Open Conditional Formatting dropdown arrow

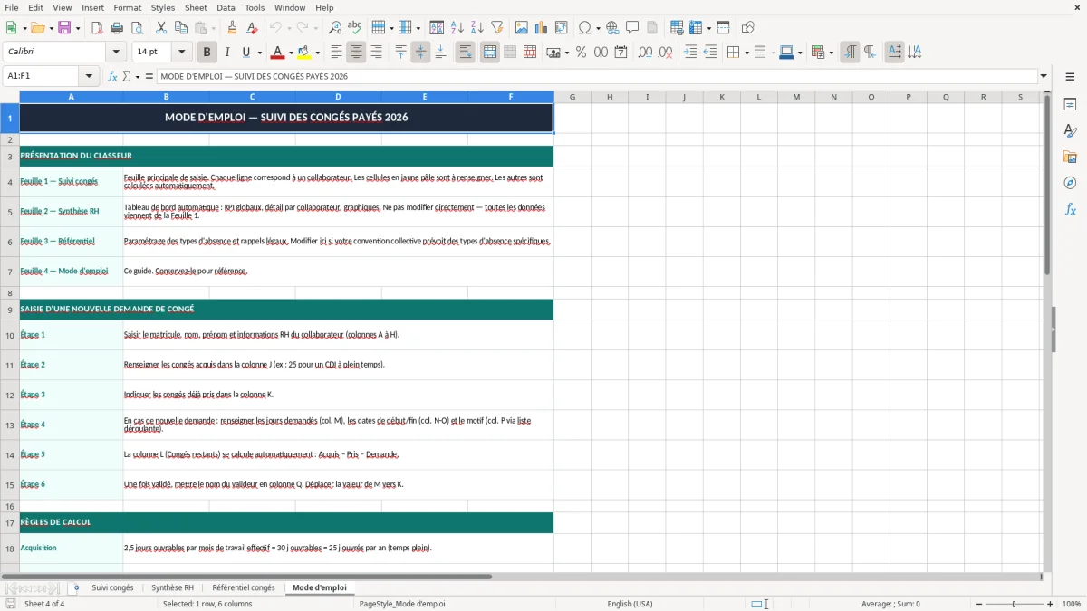(x=831, y=53)
